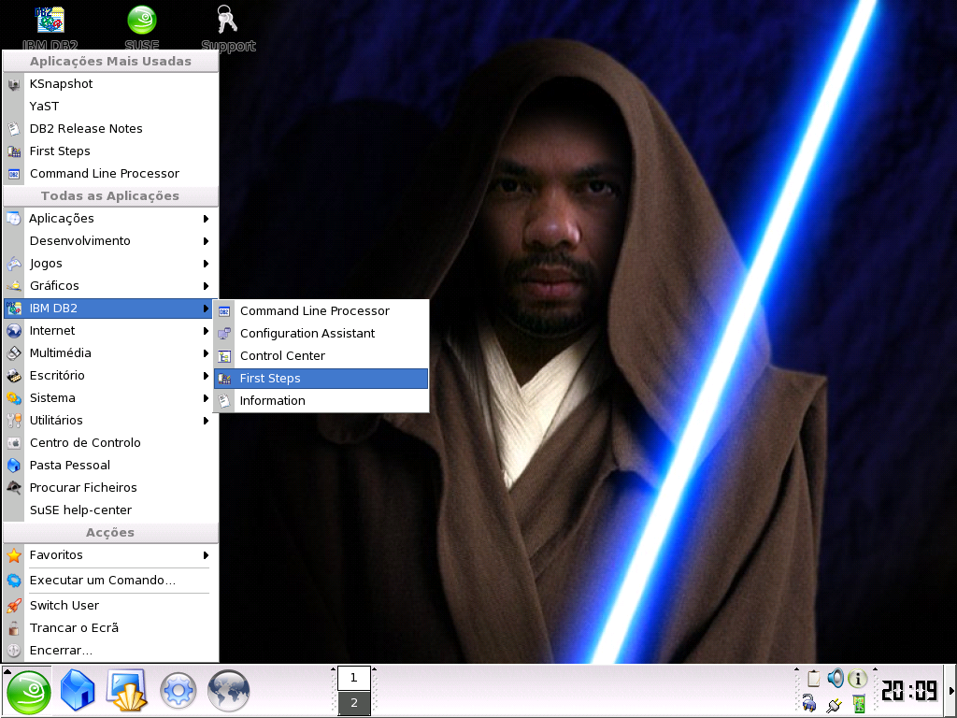Choose Command Line Processor in IBM DB2 submenu
957x718 pixels.
coord(321,311)
